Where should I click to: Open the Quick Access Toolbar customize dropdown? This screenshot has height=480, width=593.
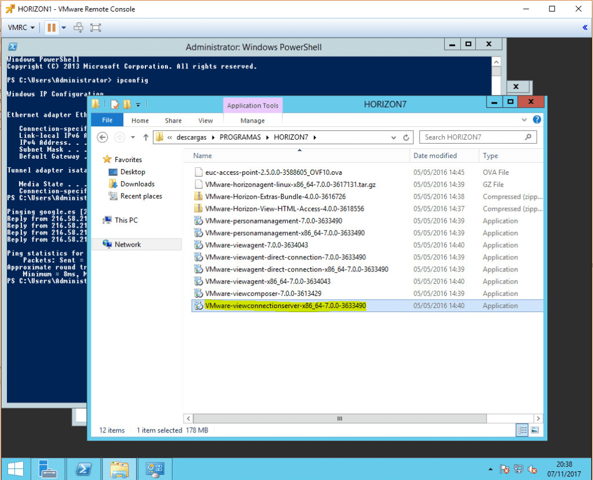point(137,105)
